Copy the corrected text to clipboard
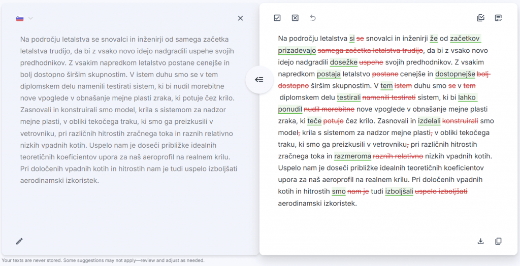This screenshot has height=266, width=520. coord(498,241)
